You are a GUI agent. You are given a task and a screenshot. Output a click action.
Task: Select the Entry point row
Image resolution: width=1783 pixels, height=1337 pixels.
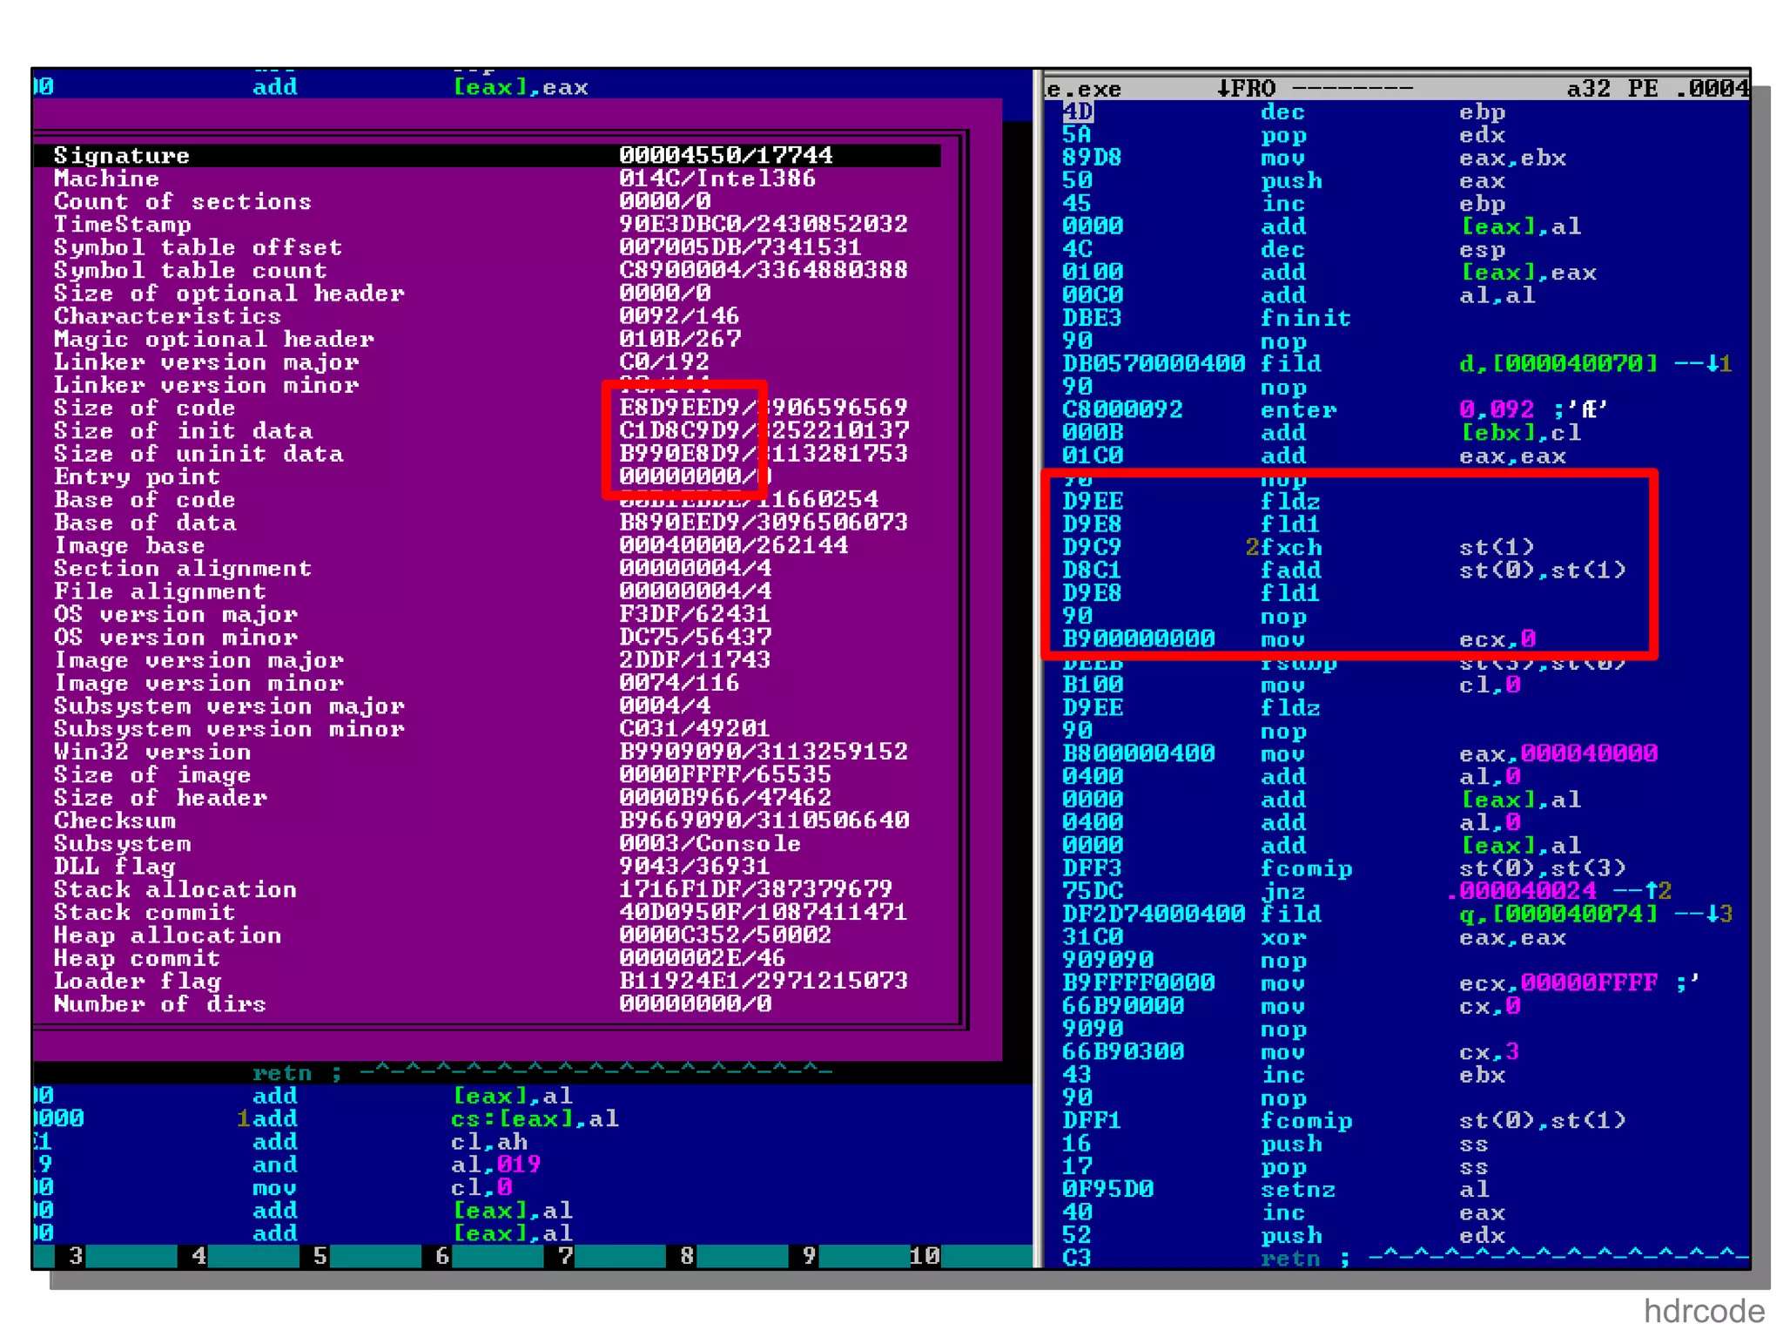[x=488, y=476]
